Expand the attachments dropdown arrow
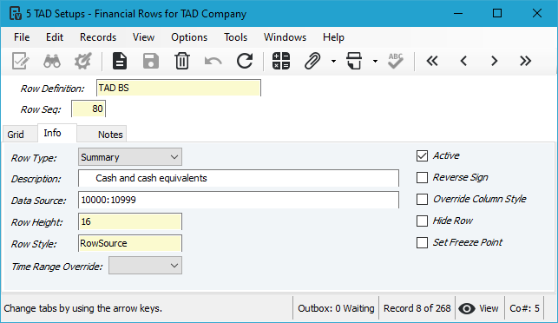Screen dimensions: 558x323 [x=333, y=62]
